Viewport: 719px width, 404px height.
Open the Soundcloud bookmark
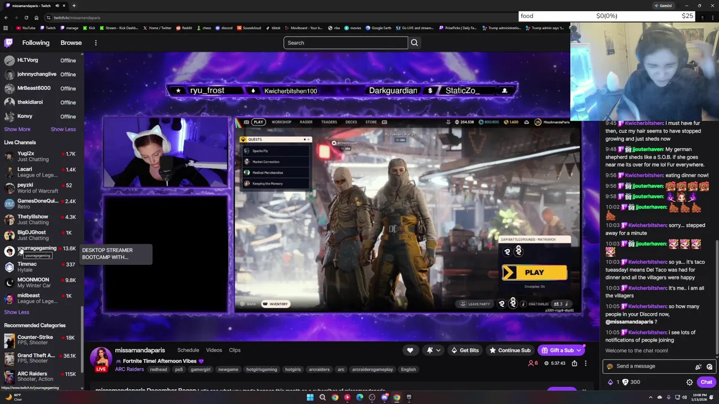[x=249, y=27]
